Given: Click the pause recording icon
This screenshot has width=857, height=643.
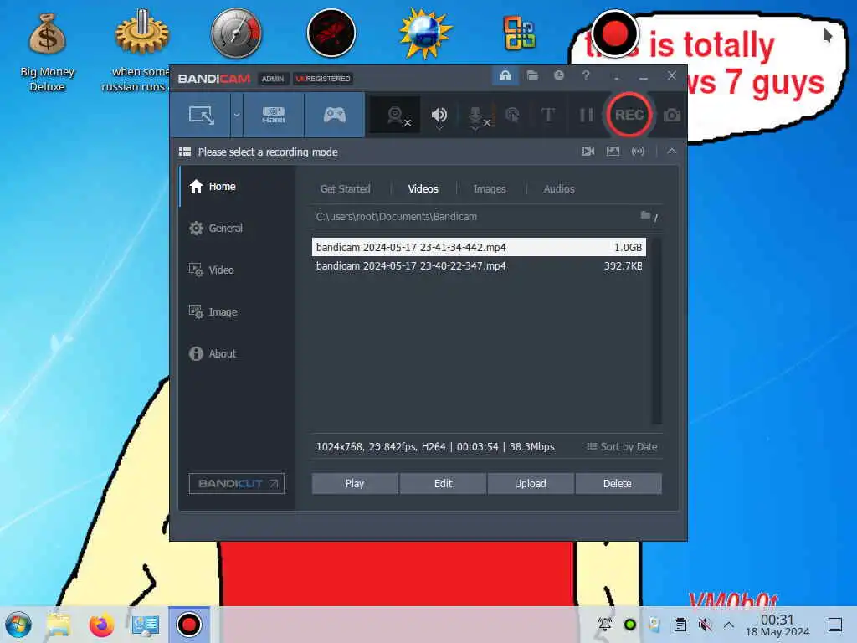Looking at the screenshot, I should (586, 116).
